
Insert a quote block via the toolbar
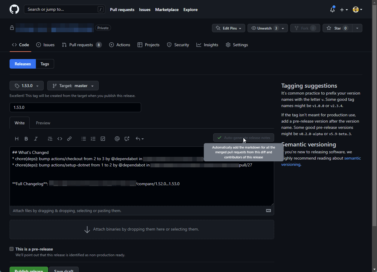click(50, 138)
